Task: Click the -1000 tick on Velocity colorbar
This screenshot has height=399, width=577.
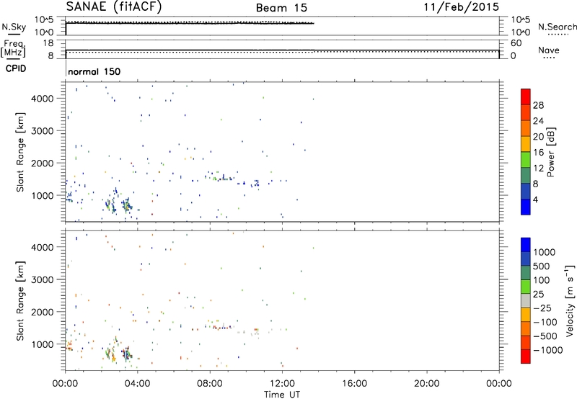Action: coord(547,350)
